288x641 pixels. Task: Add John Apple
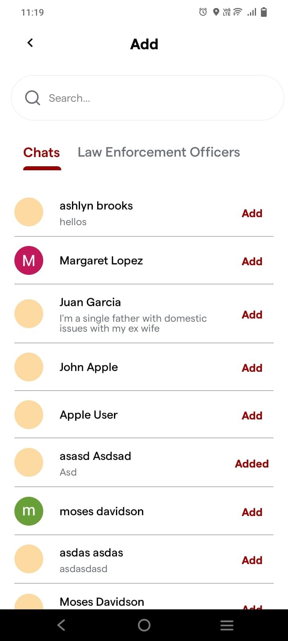(252, 368)
